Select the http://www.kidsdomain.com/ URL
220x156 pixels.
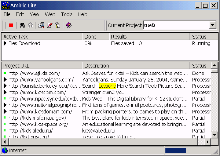coord(40,112)
